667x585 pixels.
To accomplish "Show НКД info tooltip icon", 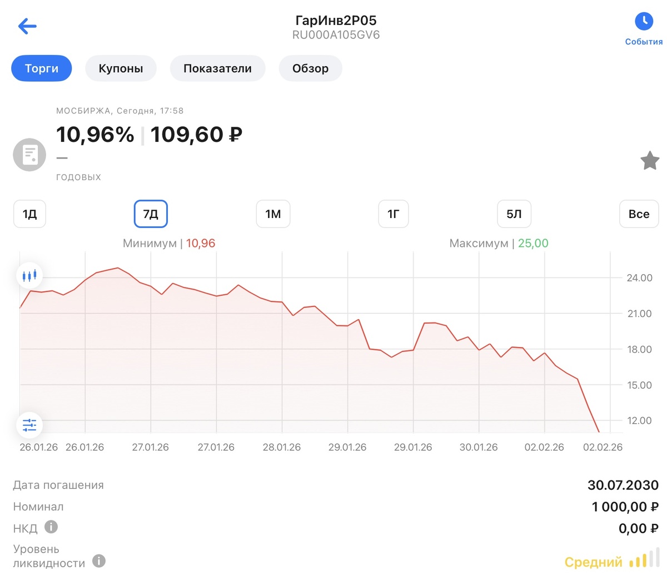I will 51,527.
